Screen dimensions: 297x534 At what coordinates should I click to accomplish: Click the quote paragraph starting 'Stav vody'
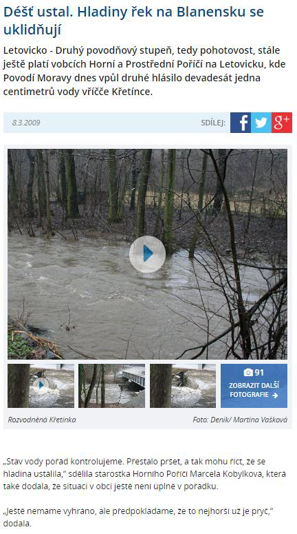(144, 474)
